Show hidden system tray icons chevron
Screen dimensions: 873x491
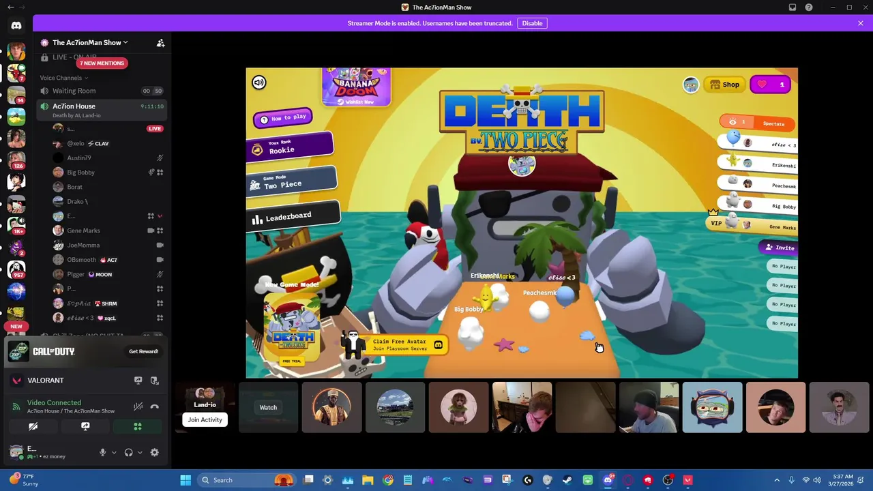pos(777,480)
